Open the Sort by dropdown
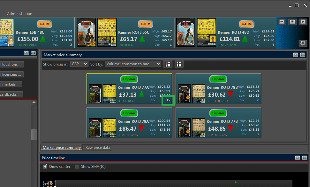The width and height of the screenshot is (310, 187). coord(133,64)
